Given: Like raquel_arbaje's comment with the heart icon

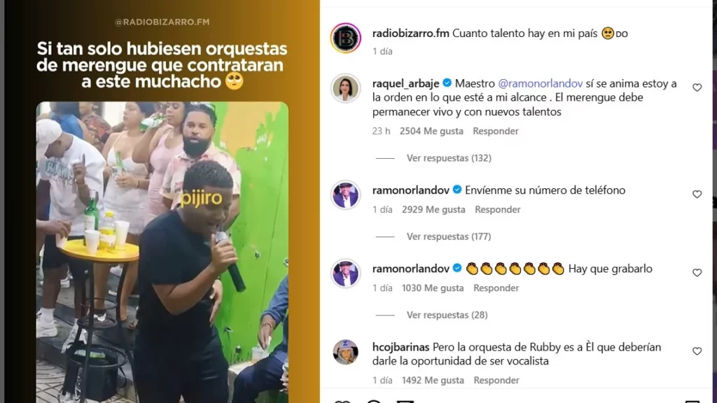Looking at the screenshot, I should (697, 87).
